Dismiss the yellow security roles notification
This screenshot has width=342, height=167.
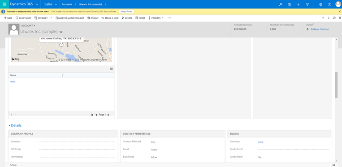(339, 12)
